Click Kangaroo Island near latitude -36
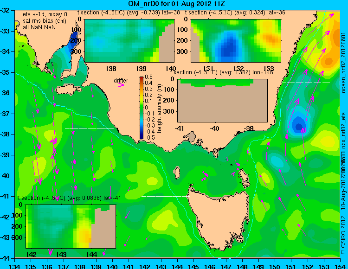The width and height of the screenshot is (348, 269). (68, 90)
